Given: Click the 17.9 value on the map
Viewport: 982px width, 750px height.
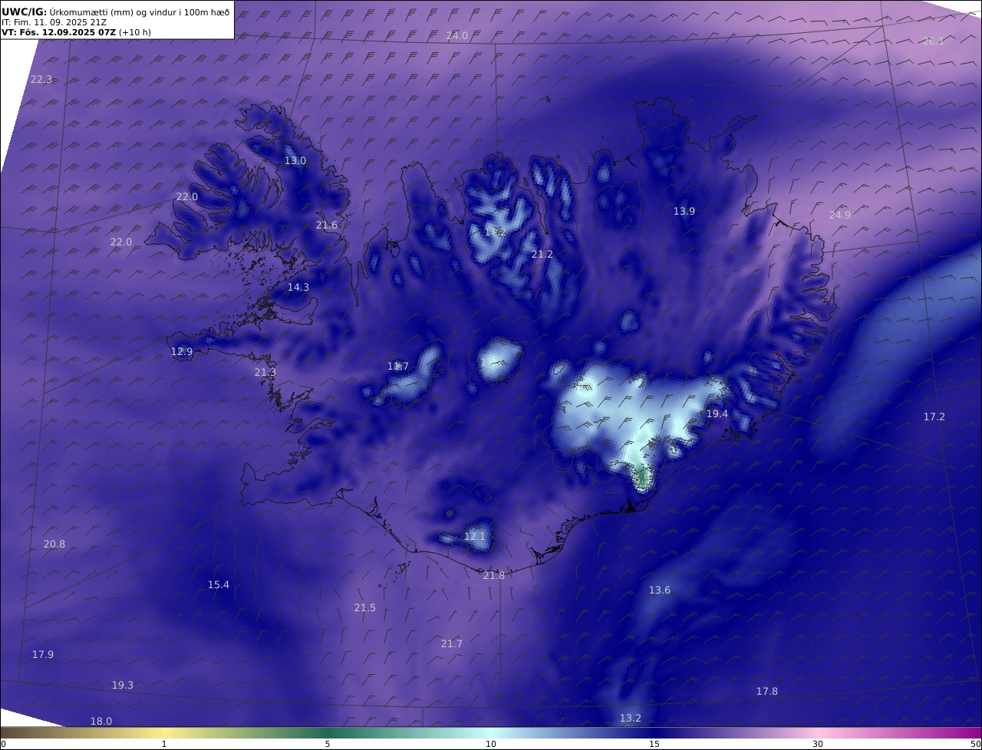Looking at the screenshot, I should tap(43, 655).
